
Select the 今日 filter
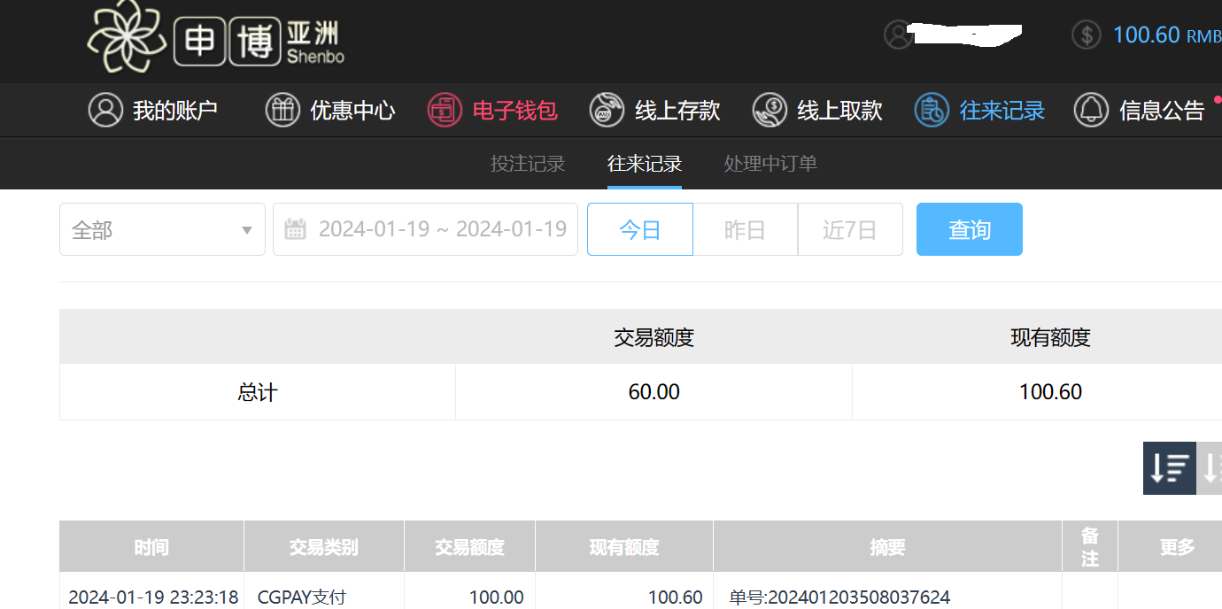(640, 229)
